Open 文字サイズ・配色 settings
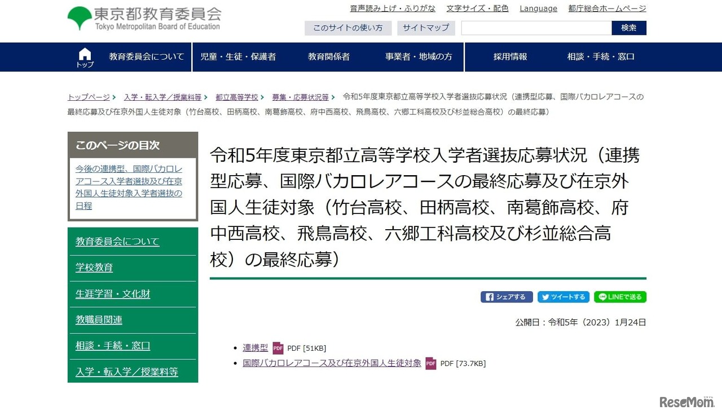The image size is (722, 415). [478, 8]
